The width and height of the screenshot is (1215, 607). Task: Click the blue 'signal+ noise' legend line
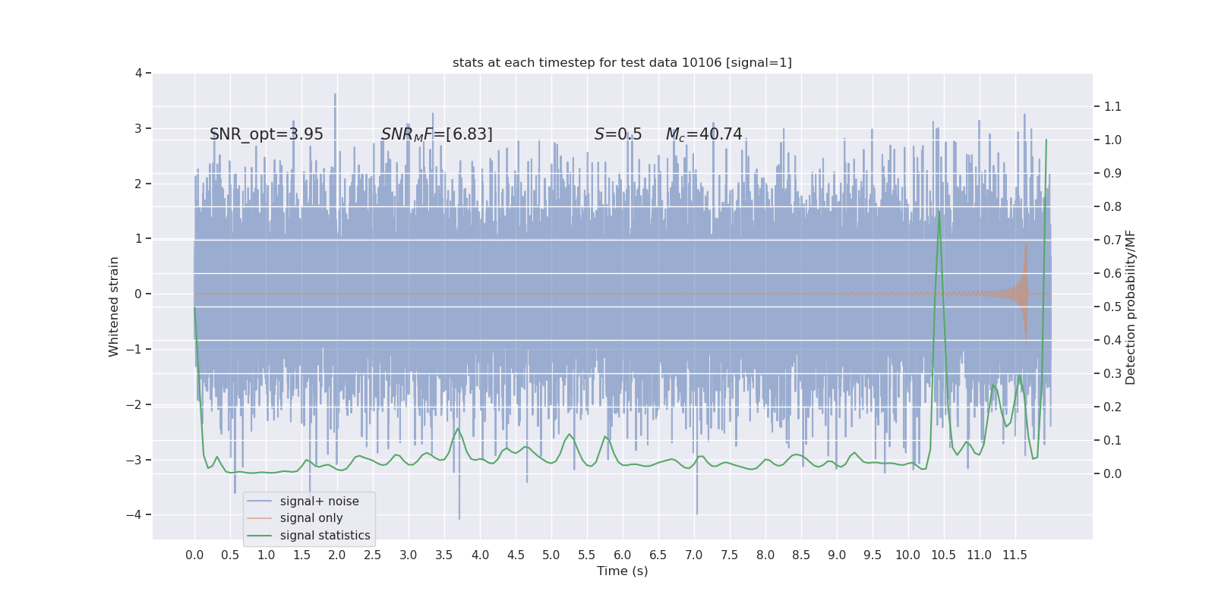tap(259, 502)
